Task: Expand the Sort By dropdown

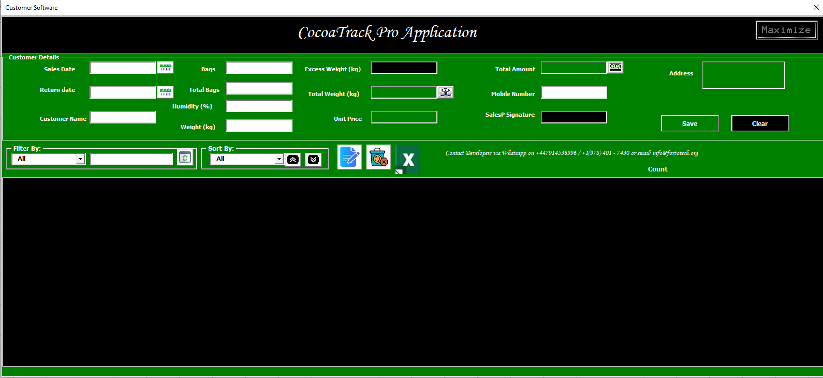Action: point(279,159)
